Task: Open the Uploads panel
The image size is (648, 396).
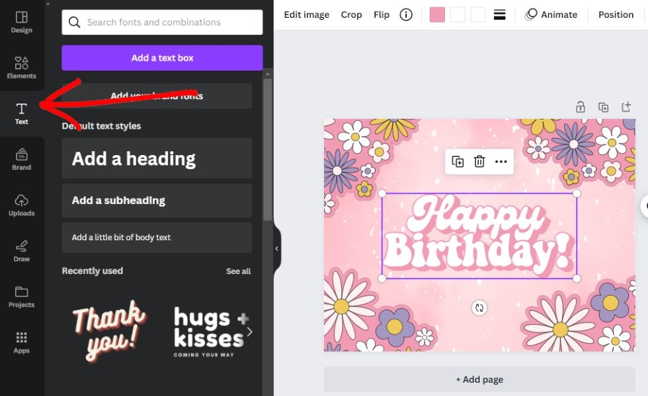Action: (21, 205)
